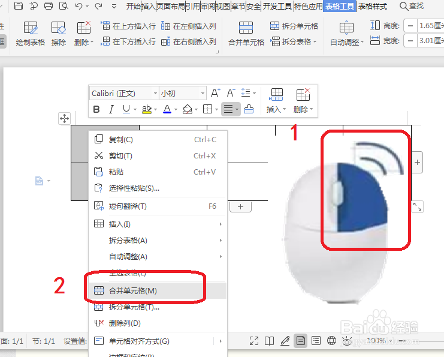Switch to the 插入 ribbon tab
Viewport: 444px width, 357px height.
[149, 6]
